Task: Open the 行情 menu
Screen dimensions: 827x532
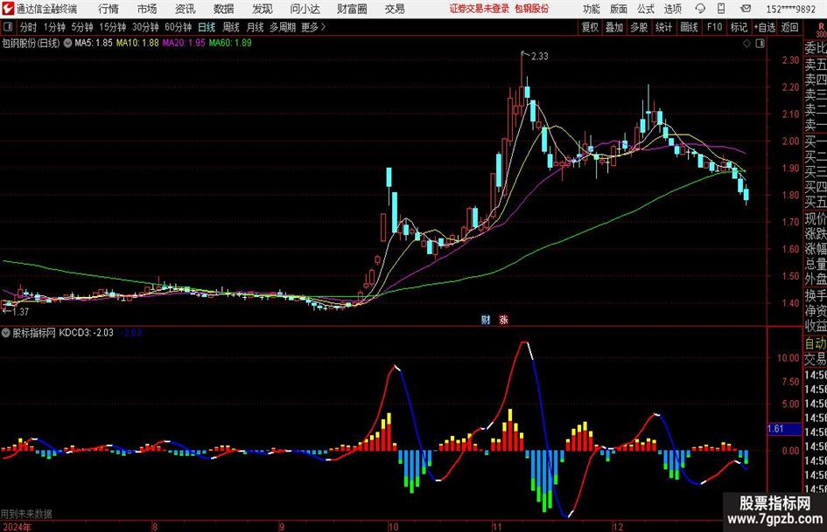Action: tap(109, 9)
